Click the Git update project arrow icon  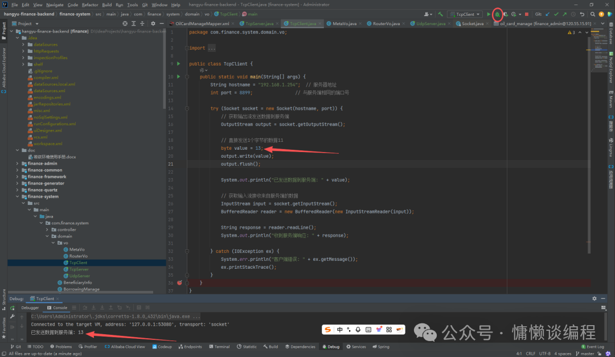pyautogui.click(x=548, y=14)
